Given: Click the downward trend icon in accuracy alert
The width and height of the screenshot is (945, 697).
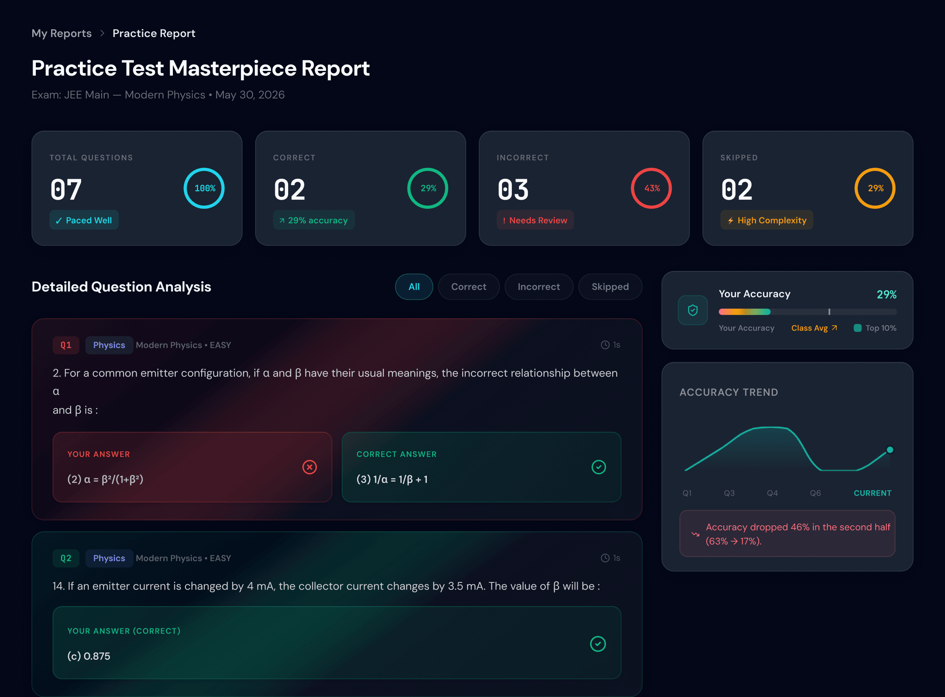Looking at the screenshot, I should tap(696, 534).
